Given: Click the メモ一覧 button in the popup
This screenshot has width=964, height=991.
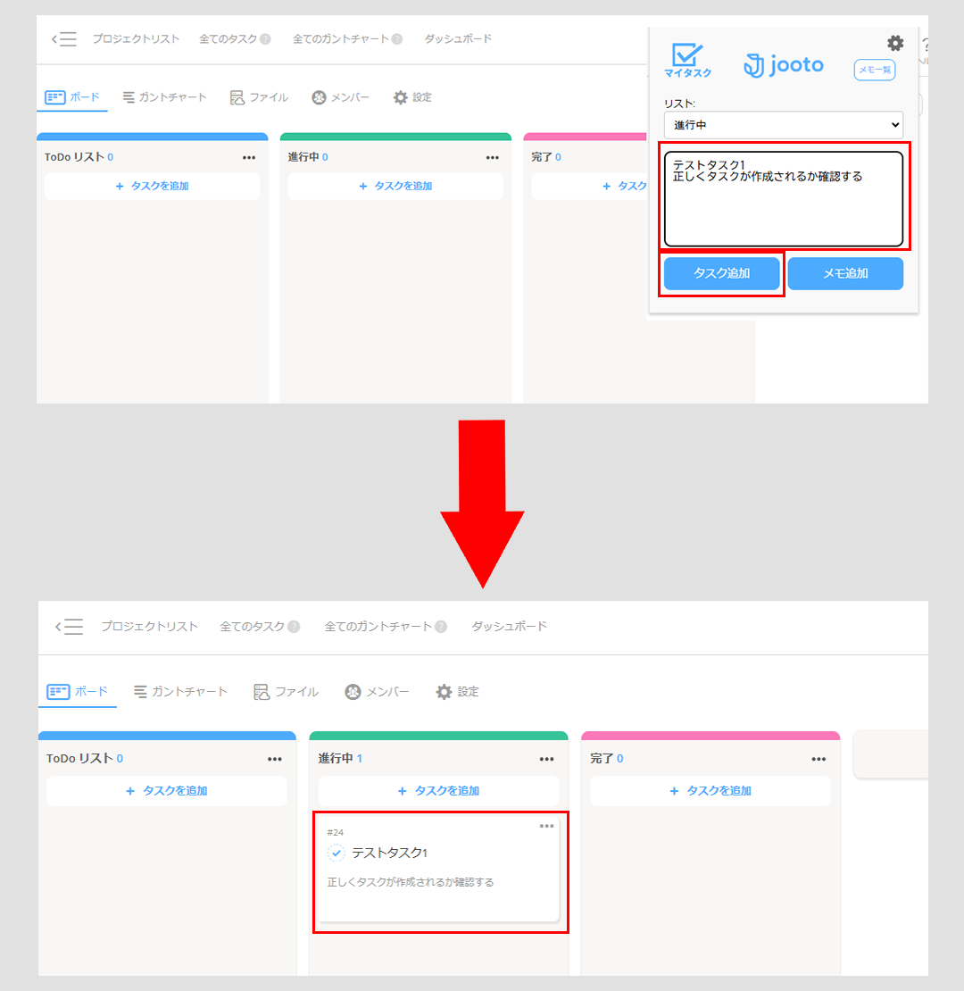Looking at the screenshot, I should [x=874, y=70].
